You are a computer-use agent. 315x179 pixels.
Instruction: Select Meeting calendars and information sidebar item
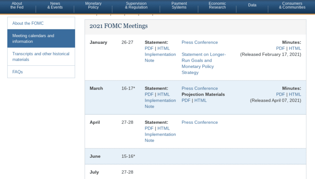(x=33, y=38)
